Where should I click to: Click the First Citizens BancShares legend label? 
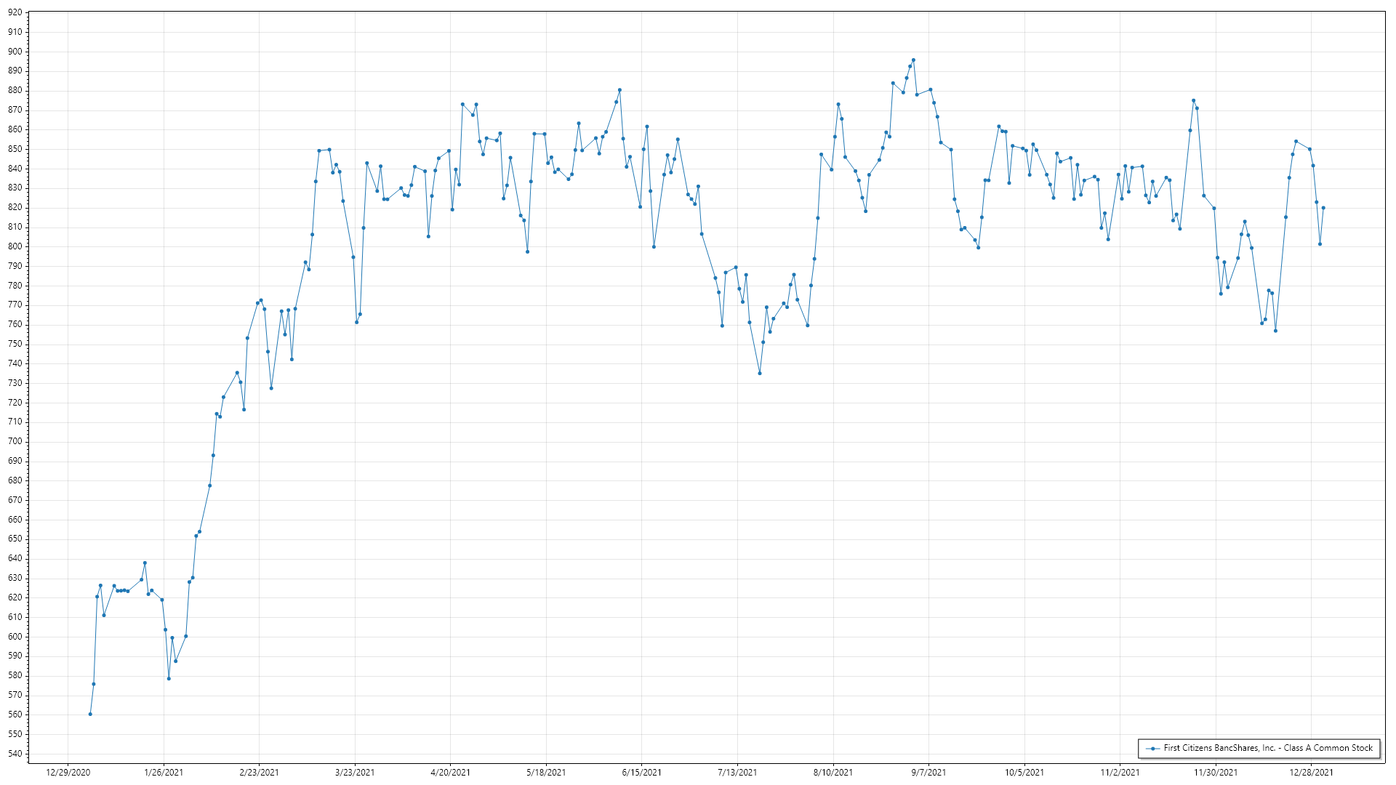click(x=1268, y=748)
